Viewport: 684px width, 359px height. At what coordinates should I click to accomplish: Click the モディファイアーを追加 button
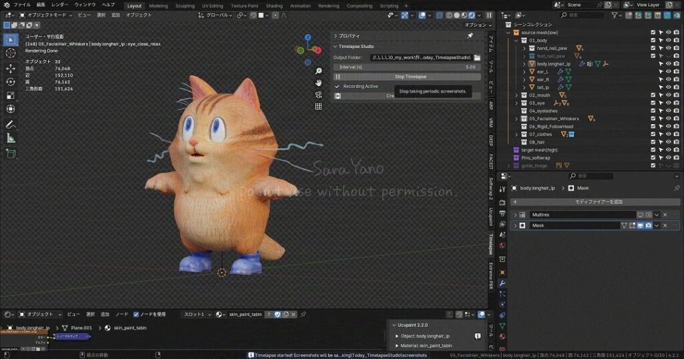[x=594, y=202]
